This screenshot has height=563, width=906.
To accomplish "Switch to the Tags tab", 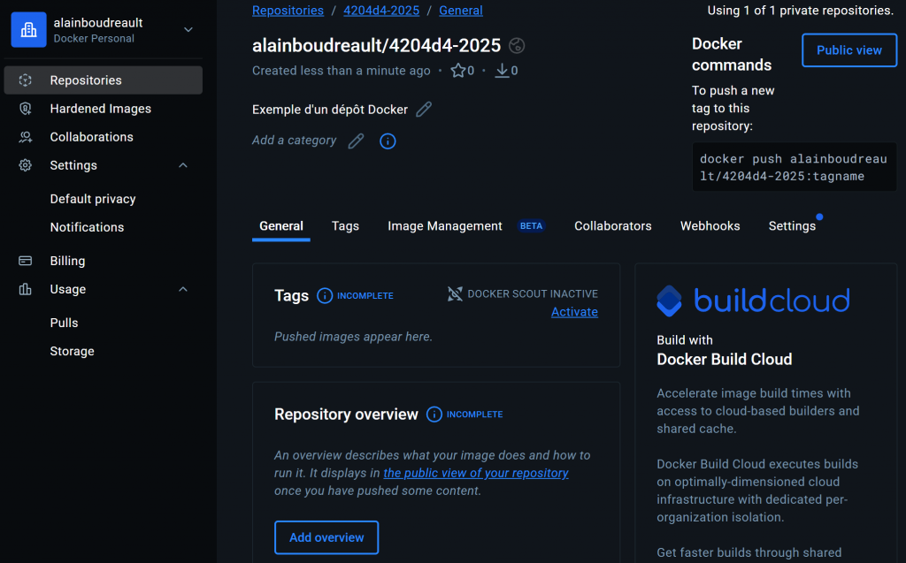I will [345, 226].
